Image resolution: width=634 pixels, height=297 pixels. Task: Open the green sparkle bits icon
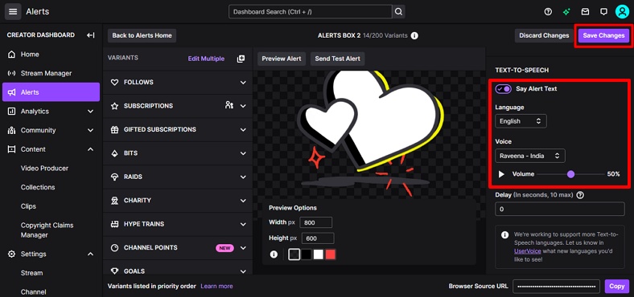click(566, 12)
